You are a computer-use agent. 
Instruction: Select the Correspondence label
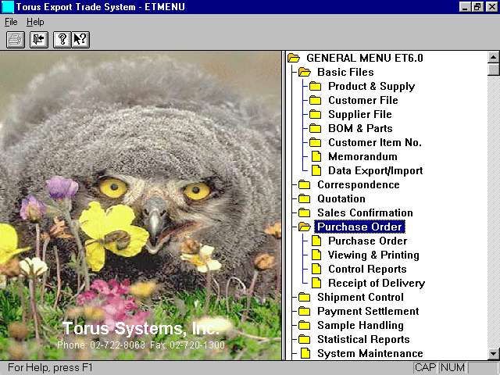(x=359, y=184)
